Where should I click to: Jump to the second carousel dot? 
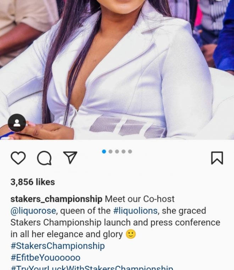point(111,152)
